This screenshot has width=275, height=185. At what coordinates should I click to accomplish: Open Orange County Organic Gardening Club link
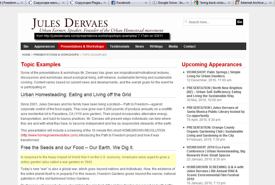(x=215, y=132)
